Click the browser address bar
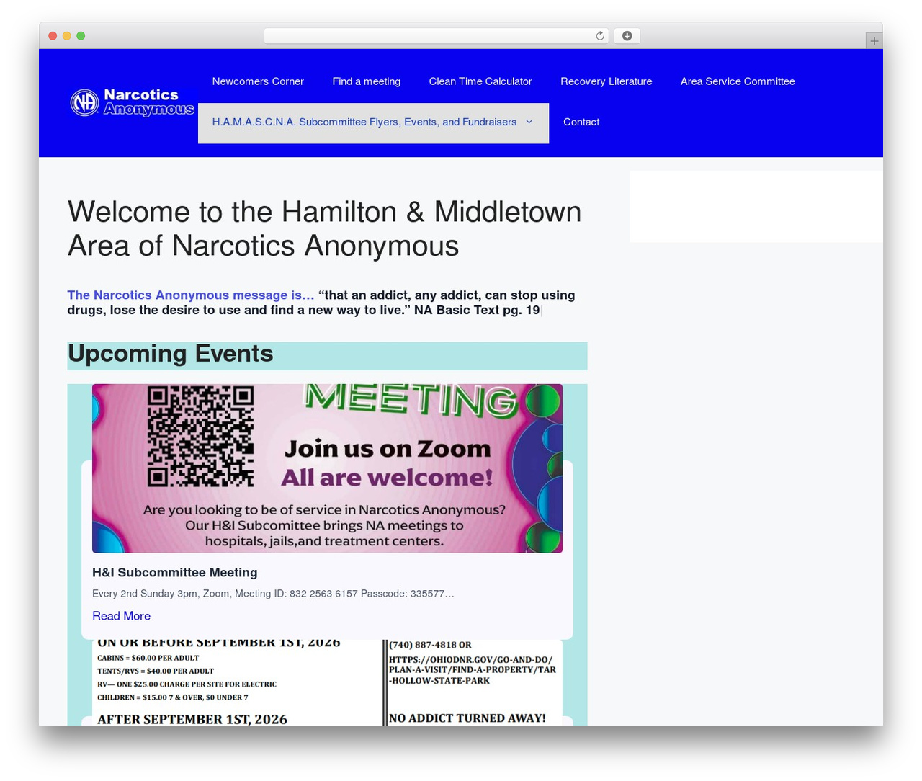Viewport: 922px width, 781px height. click(437, 36)
